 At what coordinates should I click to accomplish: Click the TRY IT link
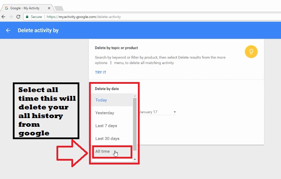(x=100, y=72)
